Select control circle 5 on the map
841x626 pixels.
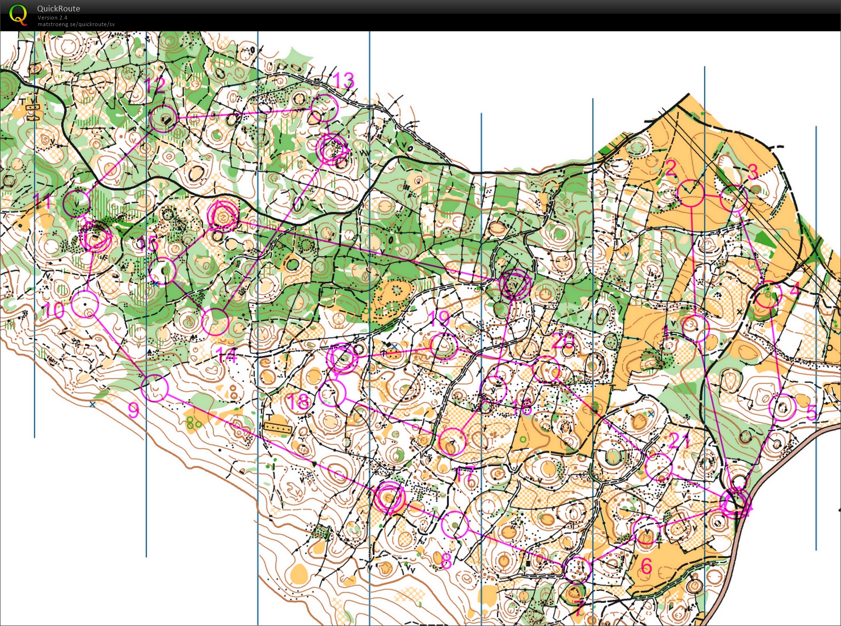pos(782,407)
